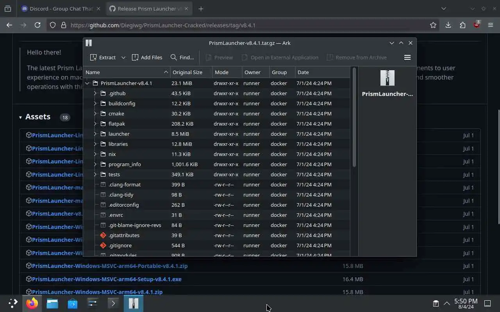Screen dimensions: 500x312
Task: Sort by Owner column header
Action: 255,72
